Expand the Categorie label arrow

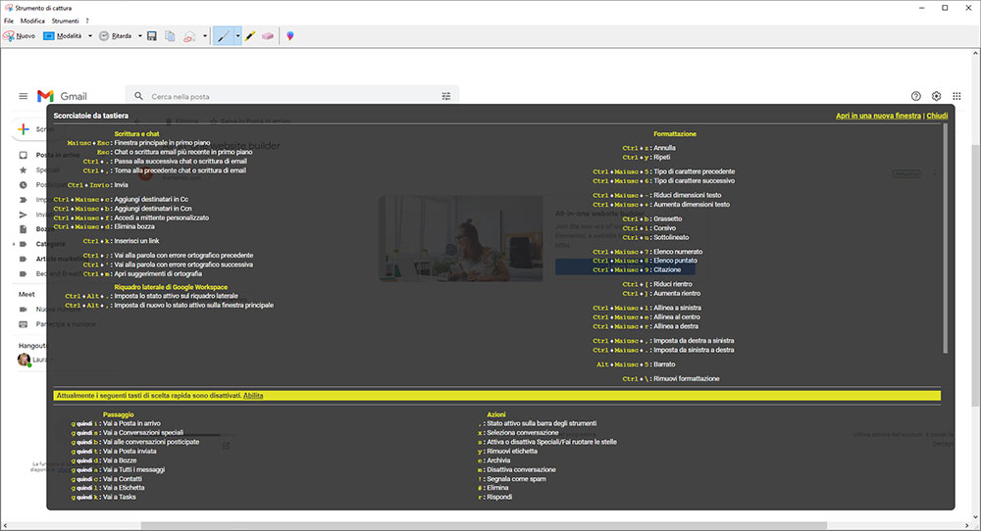point(15,244)
